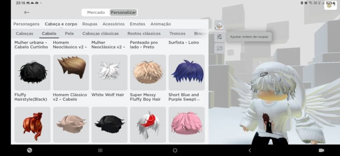Click the Ajustar ordem de roupas tooltip
This screenshot has height=156, width=340.
(x=249, y=37)
